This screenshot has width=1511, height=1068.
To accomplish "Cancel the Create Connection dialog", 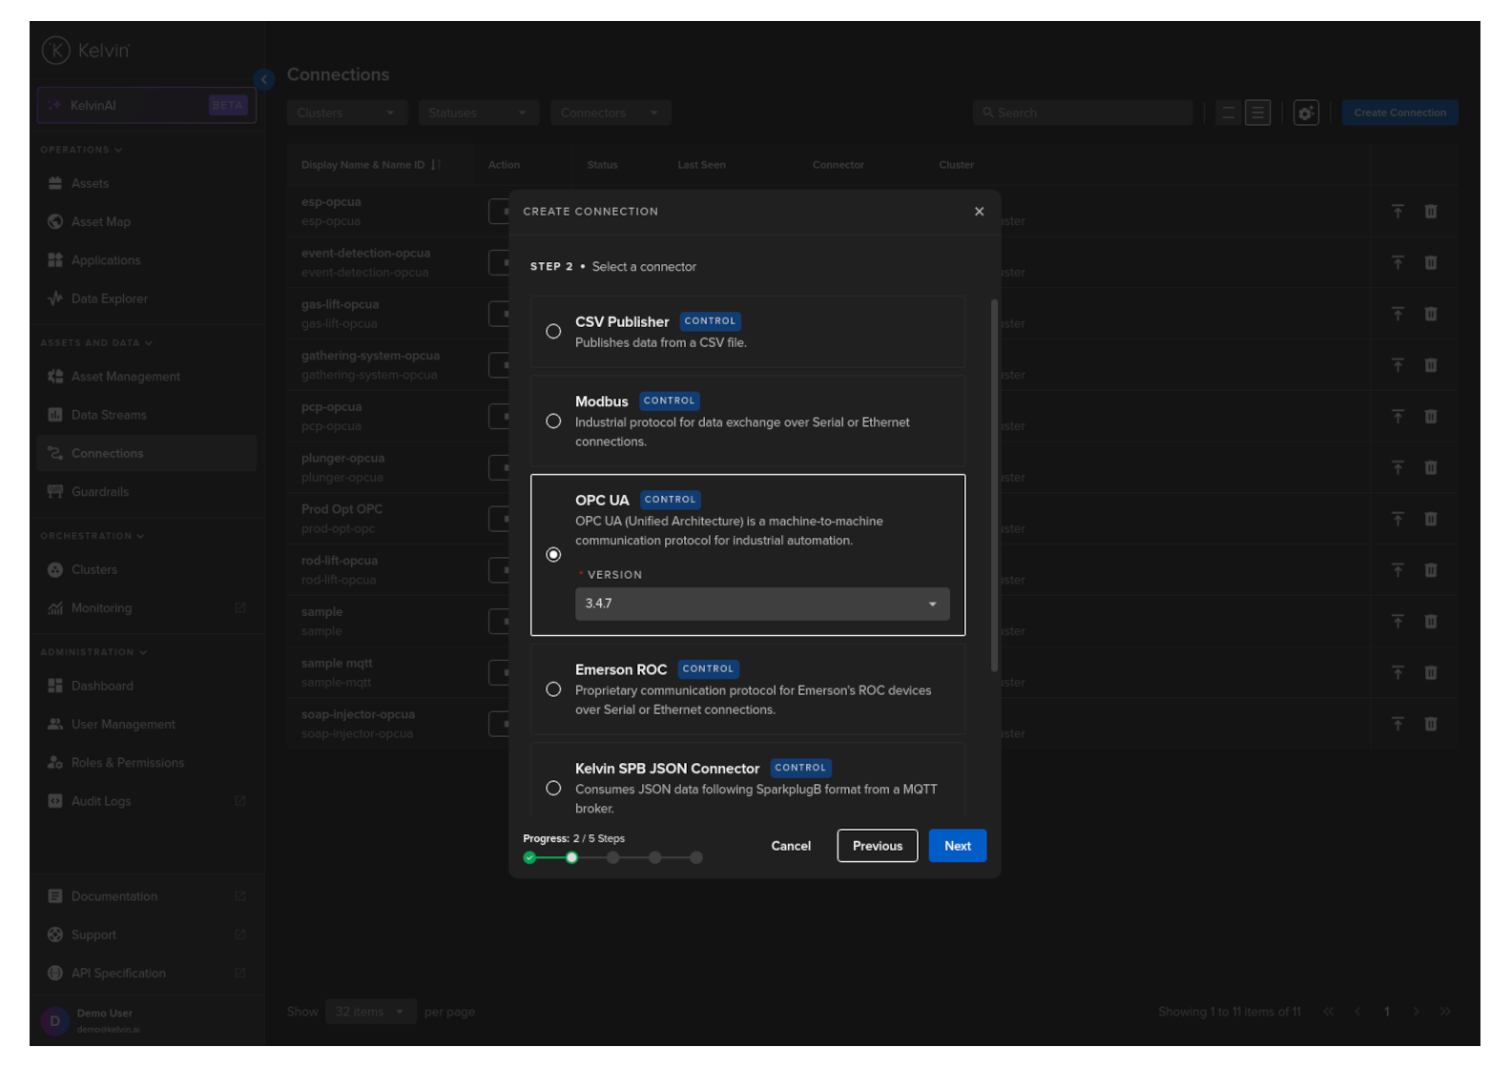I will (x=791, y=846).
